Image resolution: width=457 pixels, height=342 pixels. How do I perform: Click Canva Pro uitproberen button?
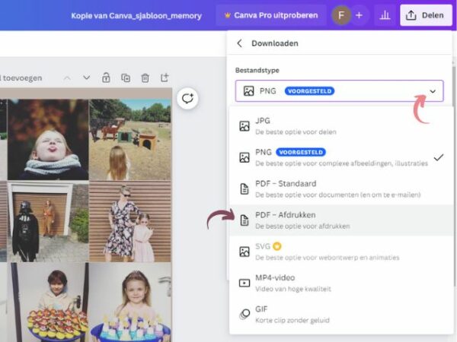[x=270, y=15]
